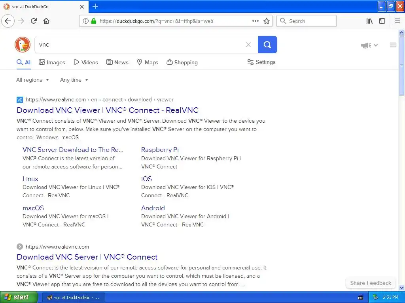Open the iOS sitelink
The image size is (405, 303).
click(146, 179)
